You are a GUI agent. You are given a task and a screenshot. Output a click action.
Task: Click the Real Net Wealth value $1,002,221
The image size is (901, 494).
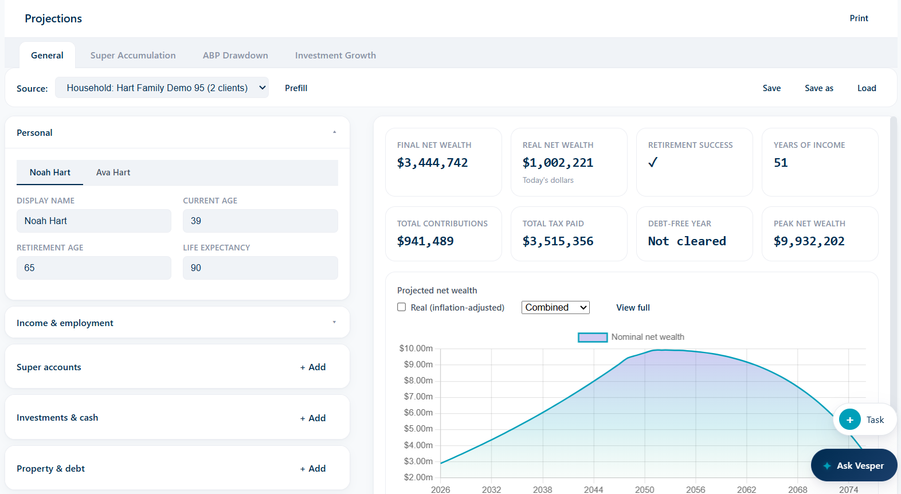pyautogui.click(x=558, y=163)
